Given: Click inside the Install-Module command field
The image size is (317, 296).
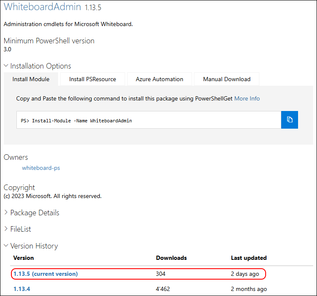Looking at the screenshot, I should tap(149, 120).
